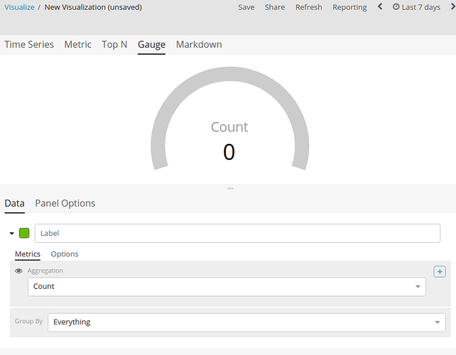Step forward in time with the right chevron

click(x=452, y=6)
